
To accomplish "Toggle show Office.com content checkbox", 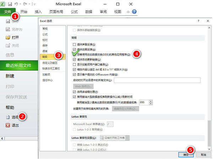I will [x=74, y=75].
